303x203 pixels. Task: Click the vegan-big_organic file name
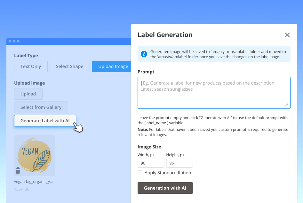point(34,182)
